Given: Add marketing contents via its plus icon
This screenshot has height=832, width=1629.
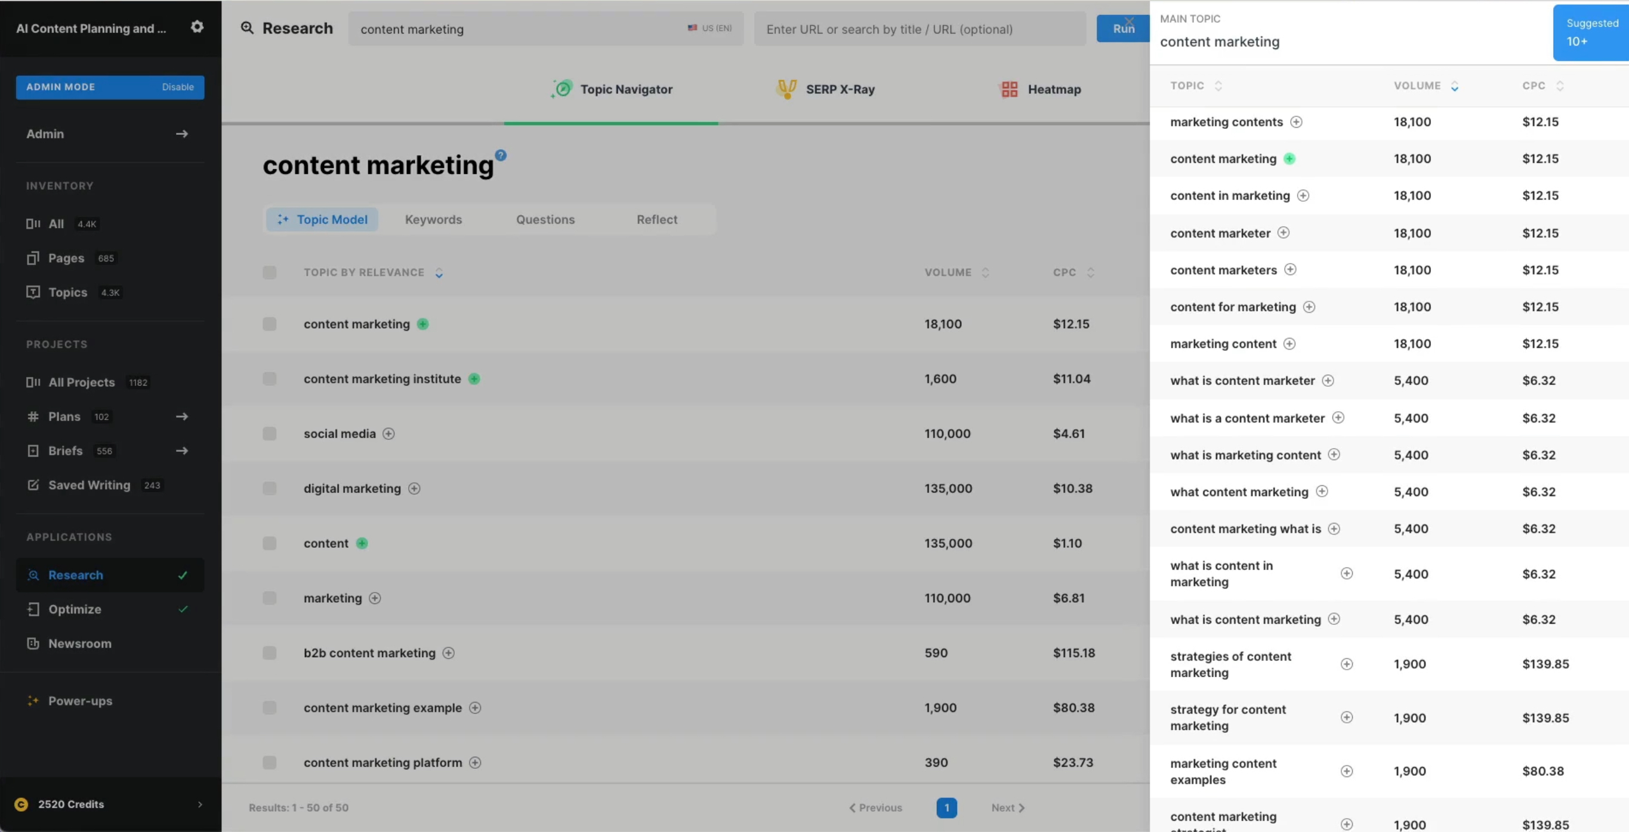Looking at the screenshot, I should tap(1297, 122).
